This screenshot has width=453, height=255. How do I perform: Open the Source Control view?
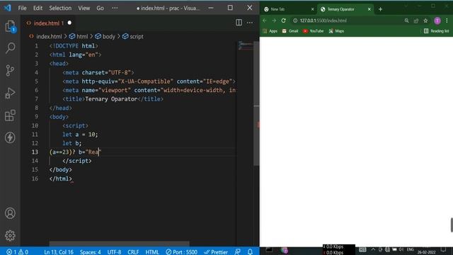coord(10,70)
